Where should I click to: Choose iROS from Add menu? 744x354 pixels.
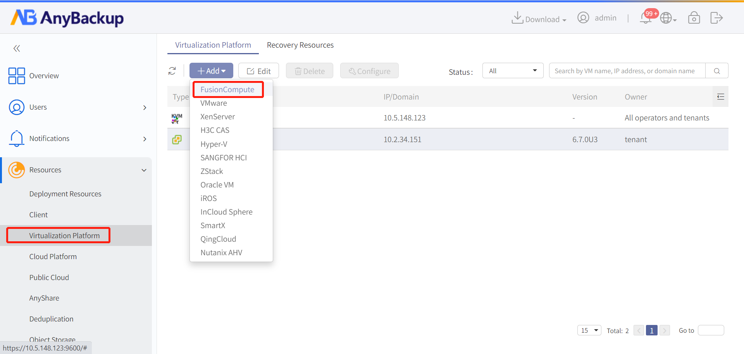coord(208,198)
